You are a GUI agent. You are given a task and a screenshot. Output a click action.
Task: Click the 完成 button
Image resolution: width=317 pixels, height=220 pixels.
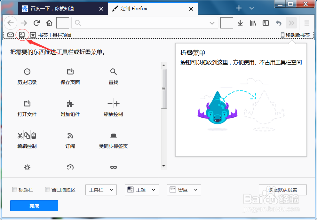click(x=34, y=206)
